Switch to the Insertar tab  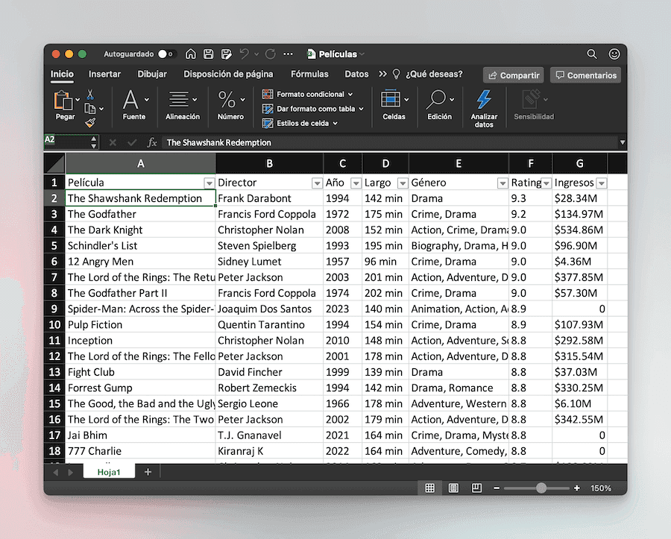[x=104, y=74]
